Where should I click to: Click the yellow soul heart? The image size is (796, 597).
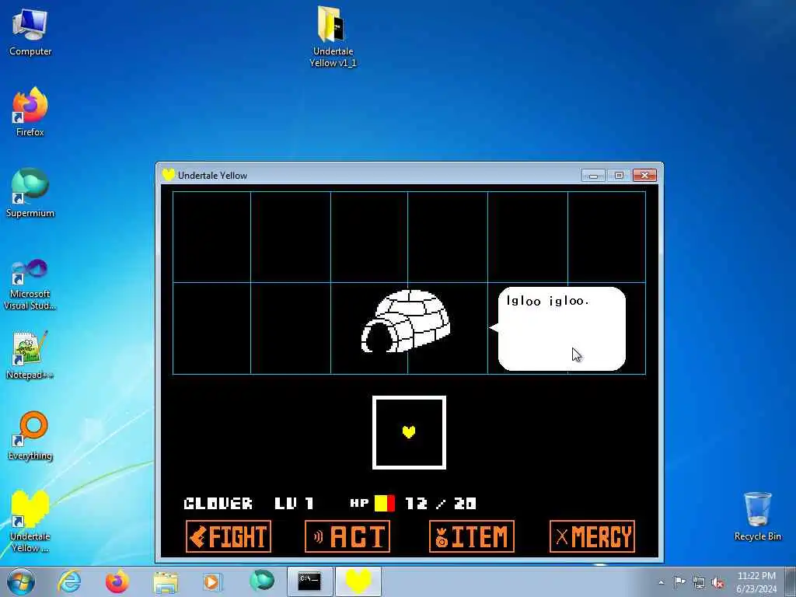click(409, 432)
